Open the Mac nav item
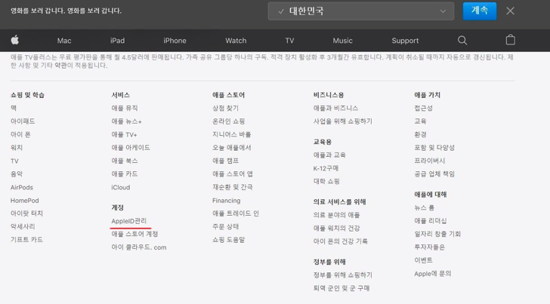 click(64, 41)
